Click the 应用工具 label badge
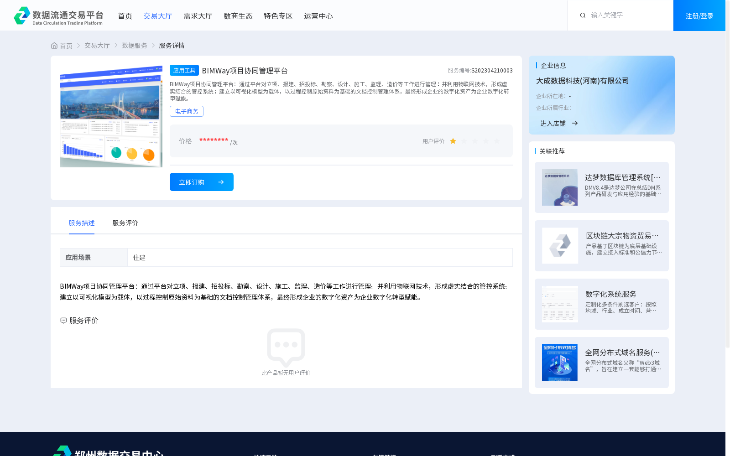 point(184,70)
